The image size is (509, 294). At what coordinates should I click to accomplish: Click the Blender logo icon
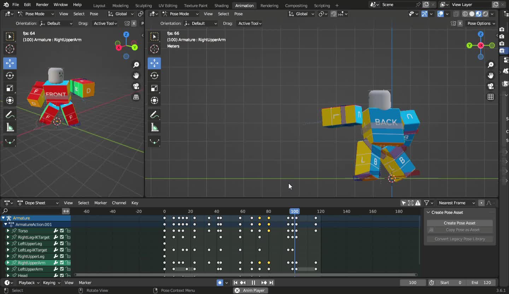(6, 5)
